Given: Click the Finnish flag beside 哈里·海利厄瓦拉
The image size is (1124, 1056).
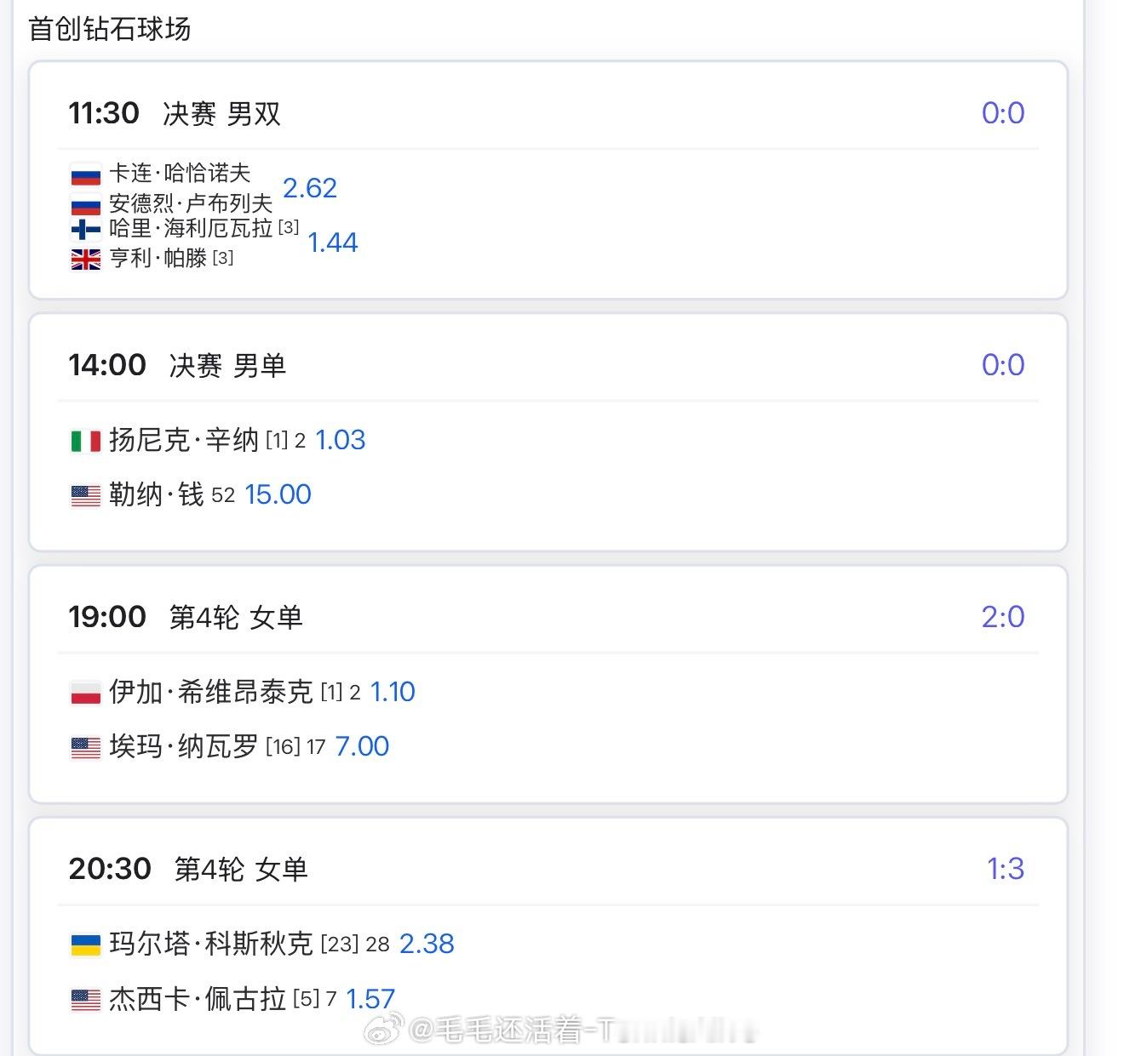Looking at the screenshot, I should point(85,229).
